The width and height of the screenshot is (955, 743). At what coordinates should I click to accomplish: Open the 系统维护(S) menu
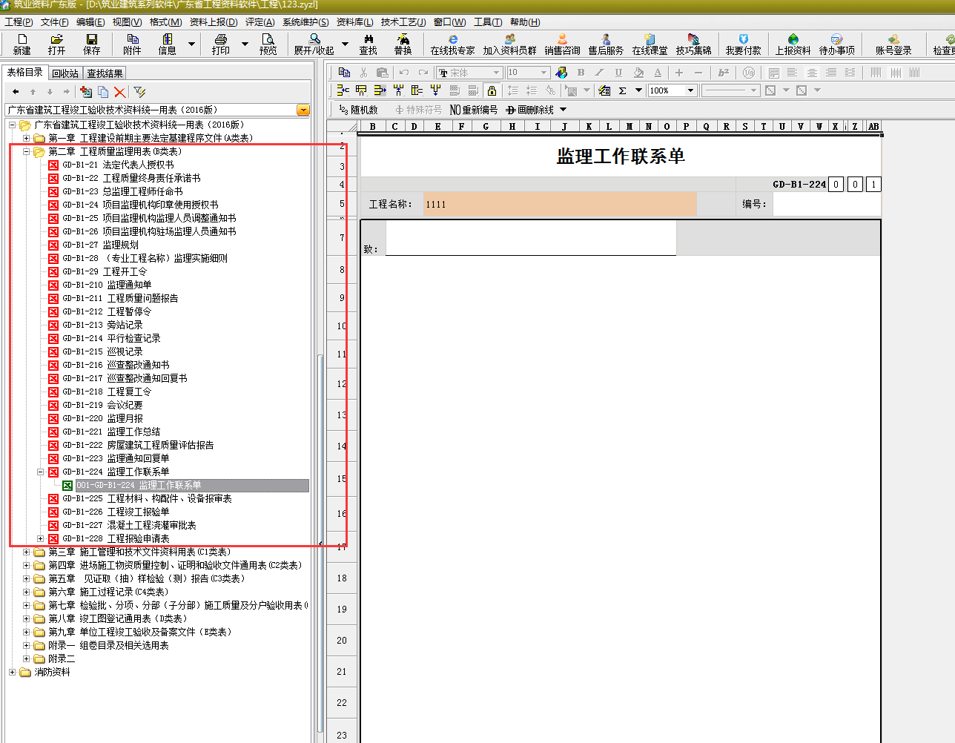(305, 22)
